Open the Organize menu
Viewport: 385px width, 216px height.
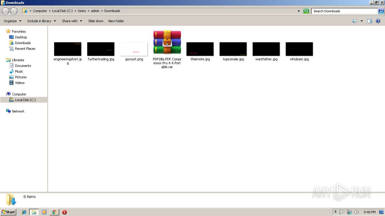pos(13,21)
